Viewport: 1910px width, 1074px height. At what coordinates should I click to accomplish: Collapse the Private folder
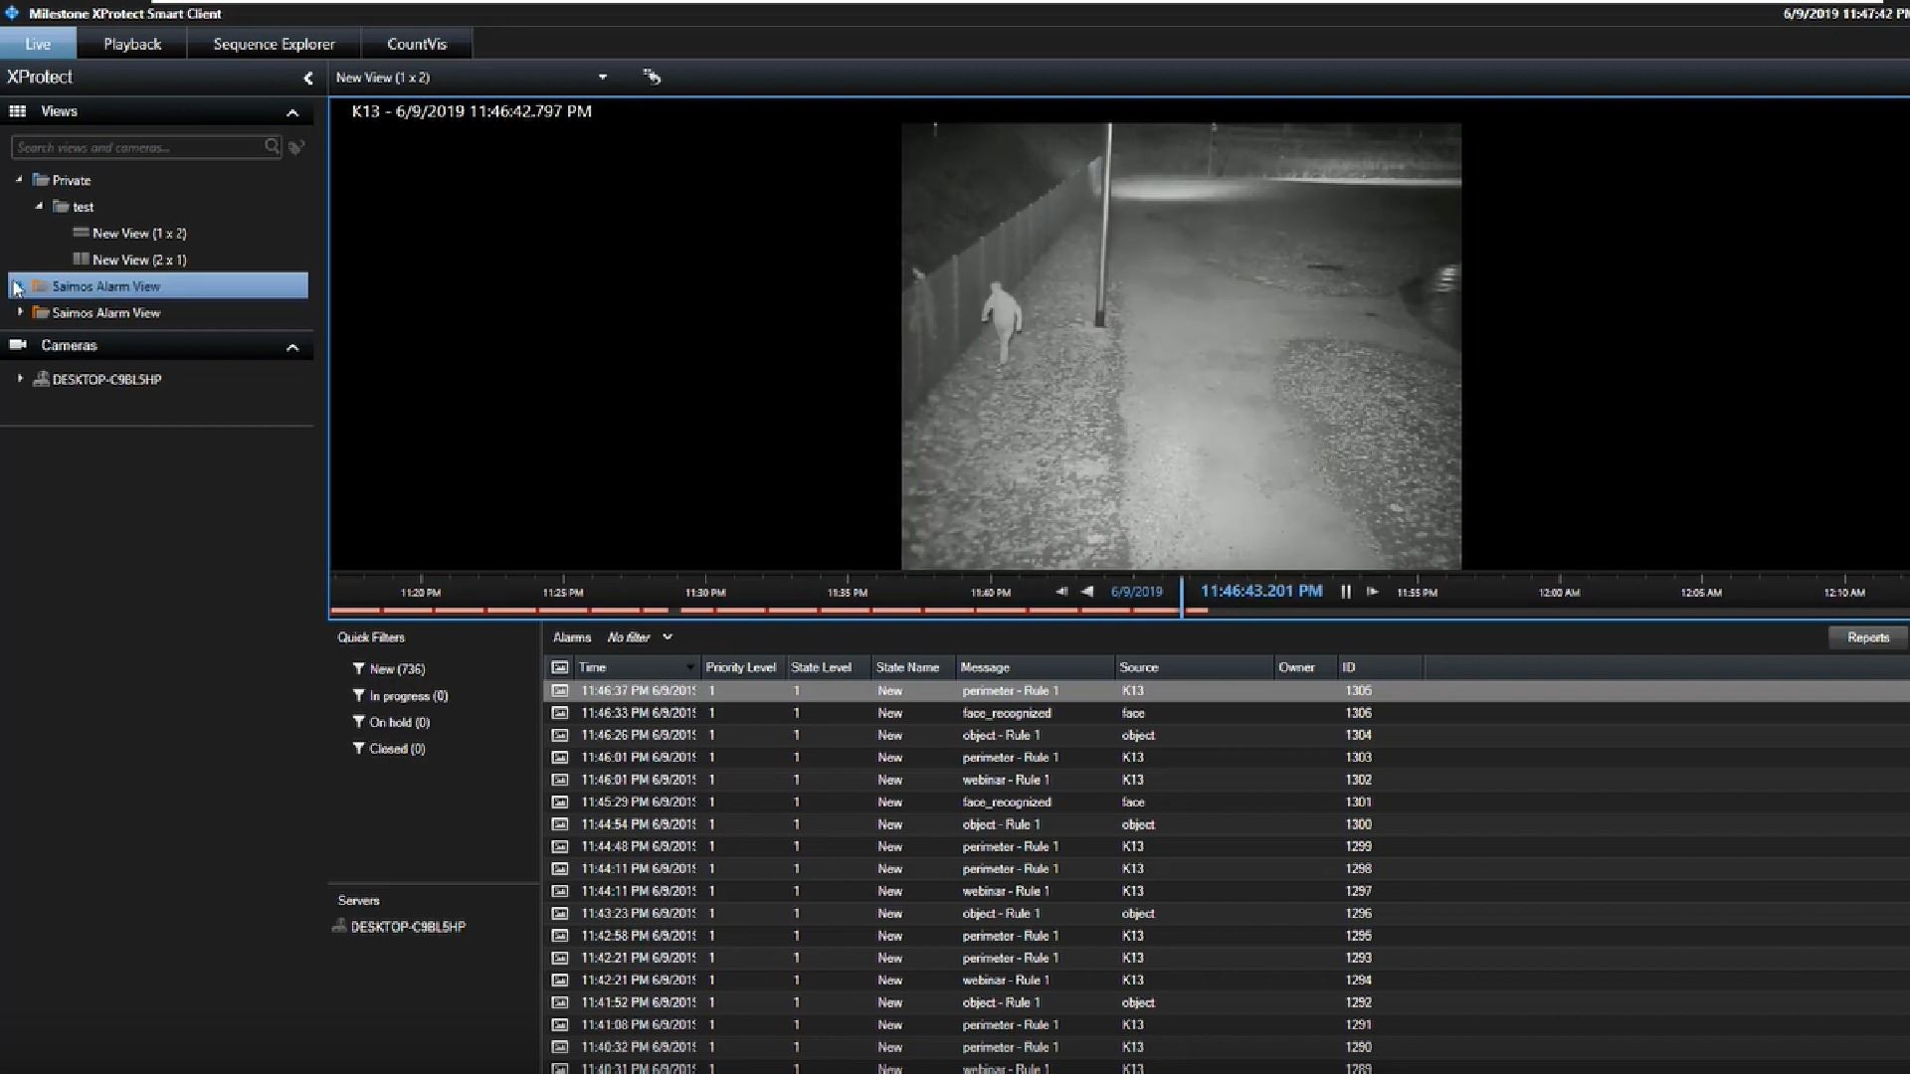pos(19,180)
